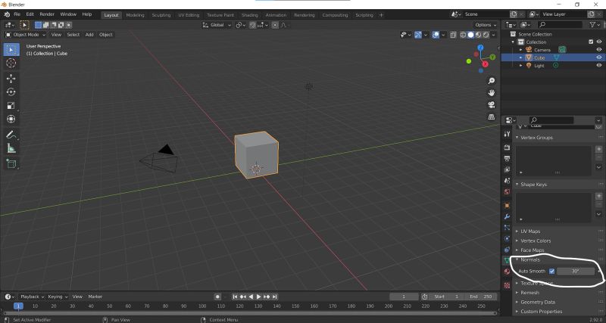This screenshot has height=323, width=606.
Task: Open the View Layer properties tab icon
Action: click(x=507, y=169)
